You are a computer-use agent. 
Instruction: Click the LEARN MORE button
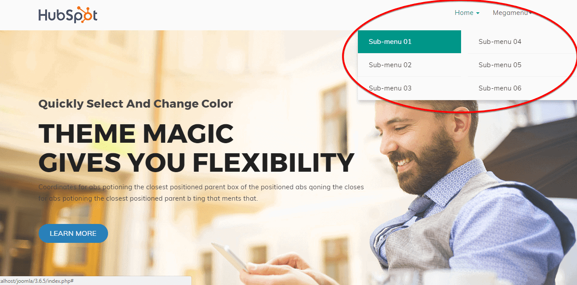[73, 233]
